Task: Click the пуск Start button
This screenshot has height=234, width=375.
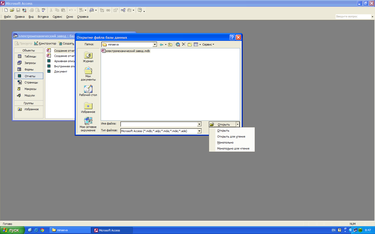Action: [12, 230]
